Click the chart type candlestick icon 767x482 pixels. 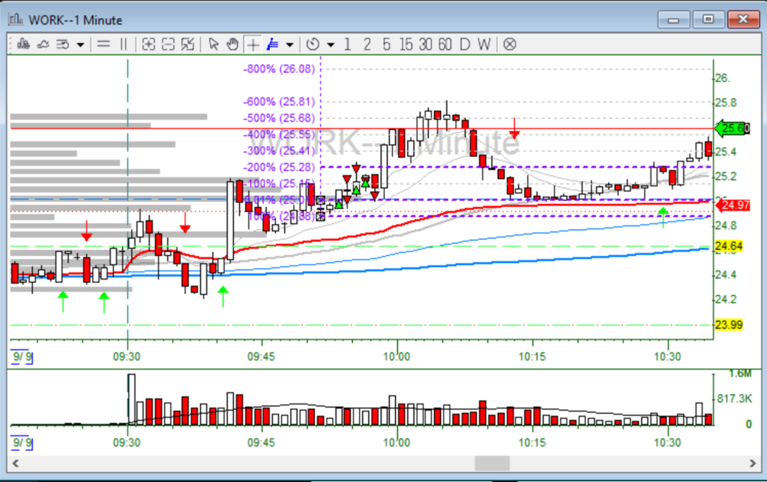(23, 44)
